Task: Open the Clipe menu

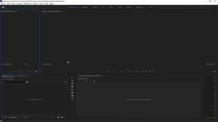Action: click(x=14, y=4)
